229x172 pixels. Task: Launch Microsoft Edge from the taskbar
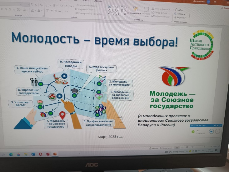11,154
